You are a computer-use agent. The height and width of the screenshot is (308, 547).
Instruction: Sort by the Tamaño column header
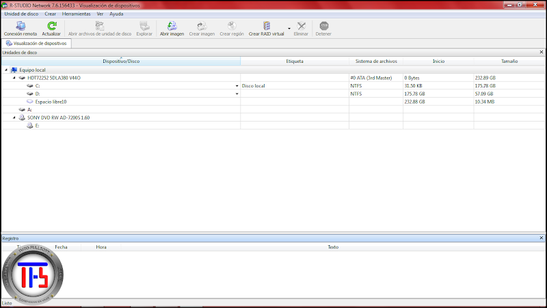coord(509,61)
